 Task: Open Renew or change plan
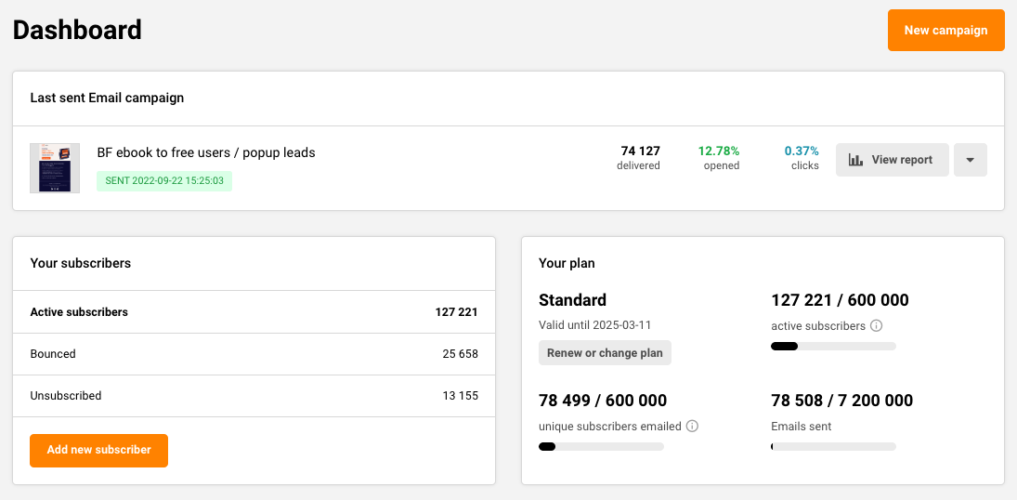pos(605,353)
